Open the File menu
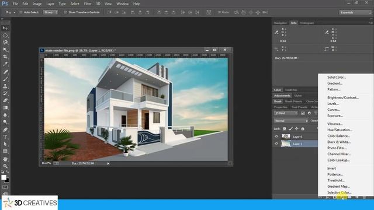 (x=15, y=4)
